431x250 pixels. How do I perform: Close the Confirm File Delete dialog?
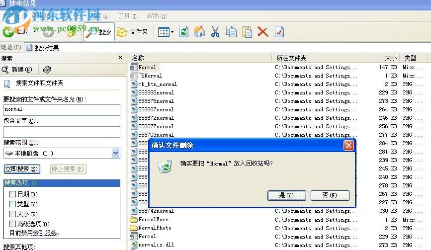tap(348, 145)
